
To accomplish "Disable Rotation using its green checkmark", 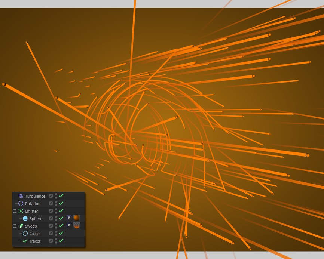I will [61, 203].
